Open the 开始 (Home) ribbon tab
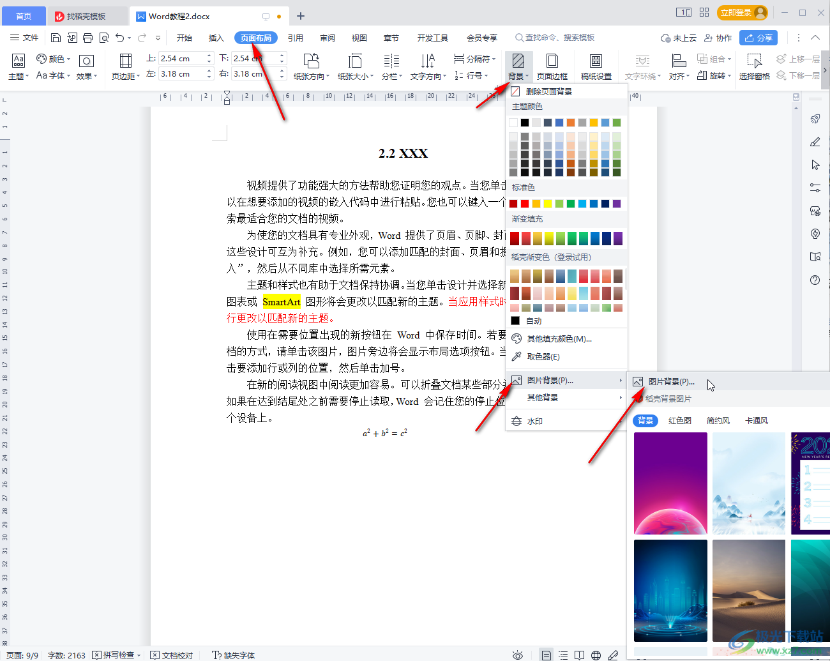 click(x=185, y=38)
